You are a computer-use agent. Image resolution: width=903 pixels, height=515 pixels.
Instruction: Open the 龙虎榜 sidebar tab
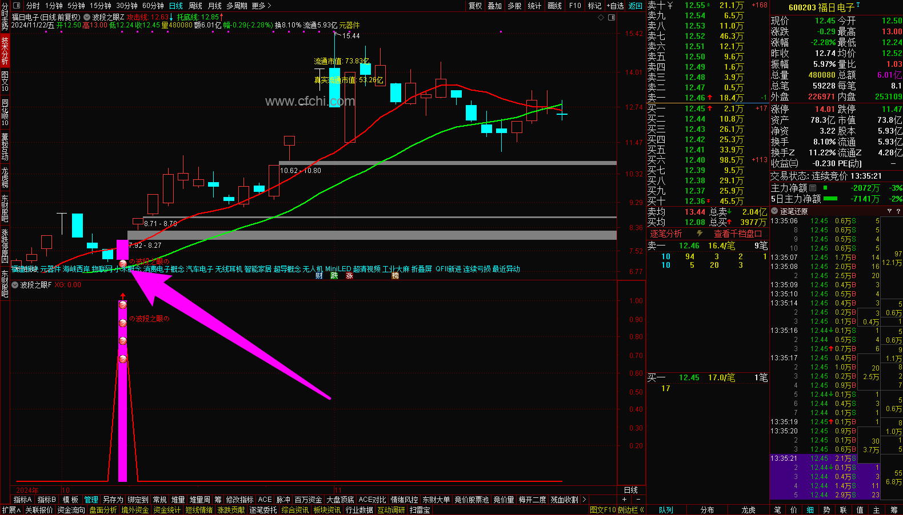coord(5,178)
